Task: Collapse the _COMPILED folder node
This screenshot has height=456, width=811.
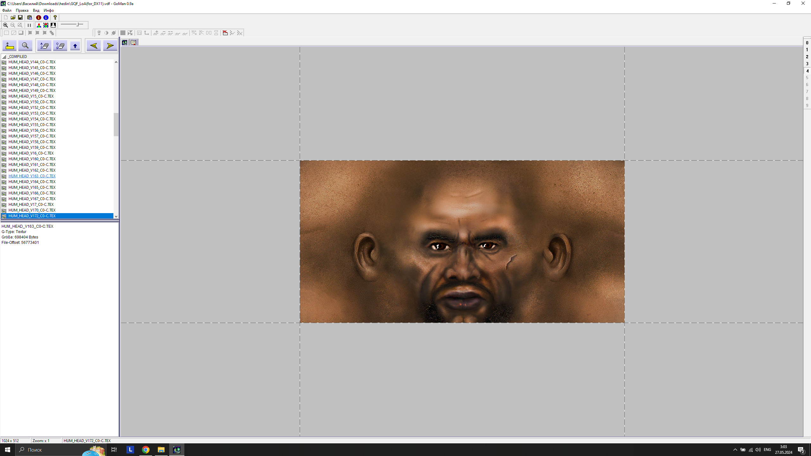Action: (x=4, y=57)
